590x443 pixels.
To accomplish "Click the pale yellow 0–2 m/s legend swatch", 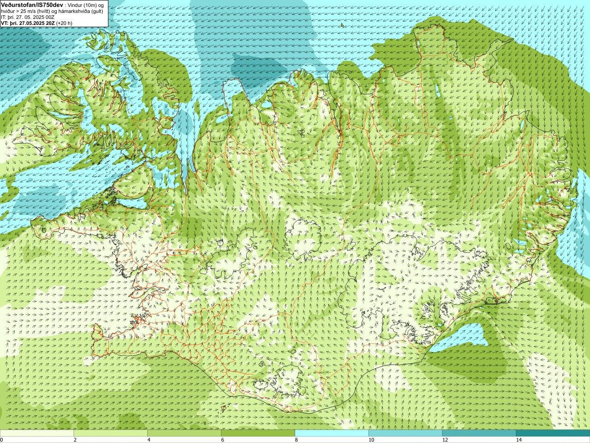I will pyautogui.click(x=37, y=433).
